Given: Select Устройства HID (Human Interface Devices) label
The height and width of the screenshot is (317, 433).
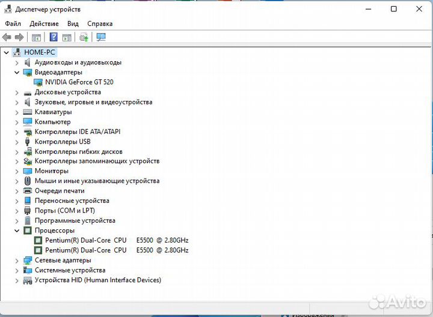Looking at the screenshot, I should pos(98,280).
